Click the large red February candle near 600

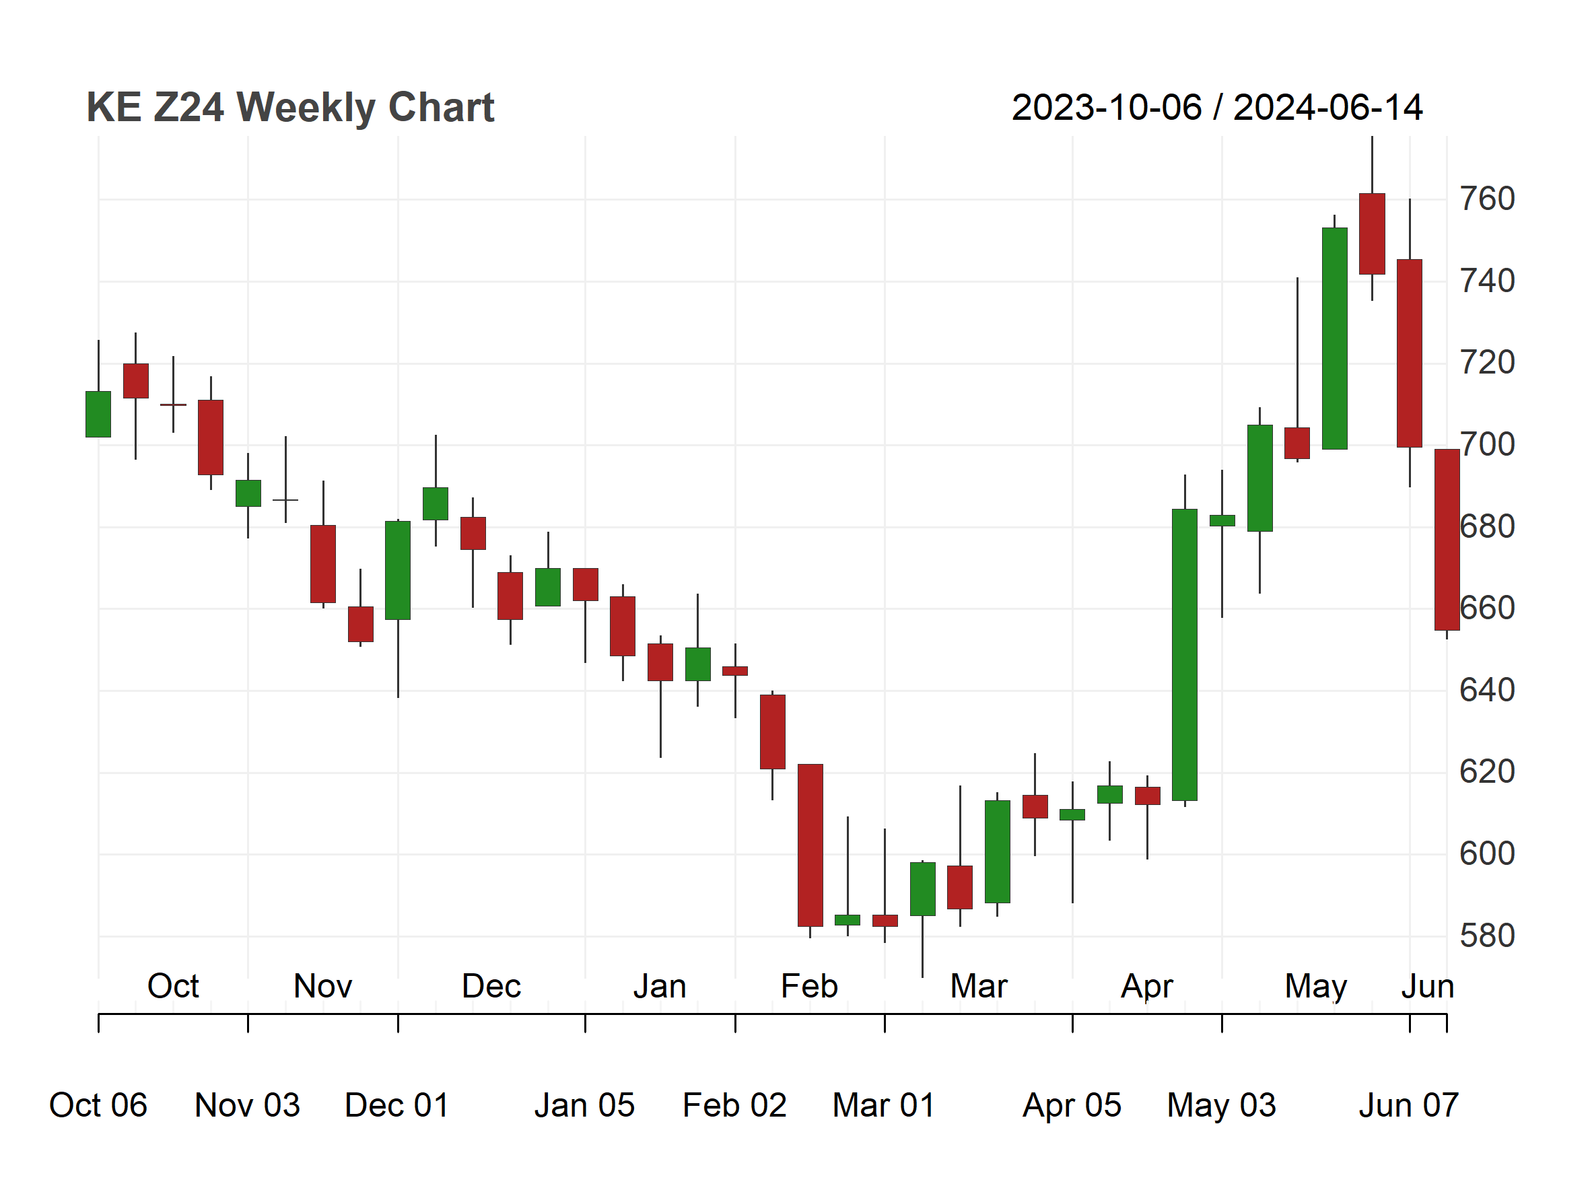tap(810, 845)
